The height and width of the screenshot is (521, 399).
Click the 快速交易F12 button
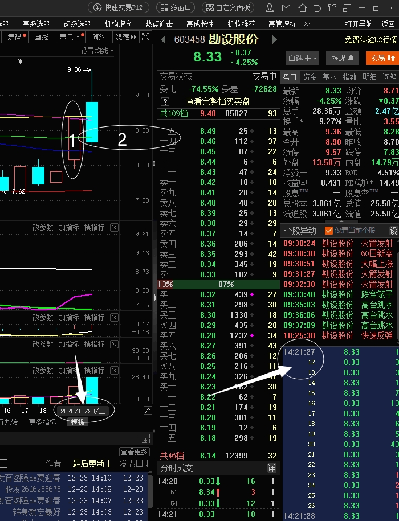pos(119,7)
